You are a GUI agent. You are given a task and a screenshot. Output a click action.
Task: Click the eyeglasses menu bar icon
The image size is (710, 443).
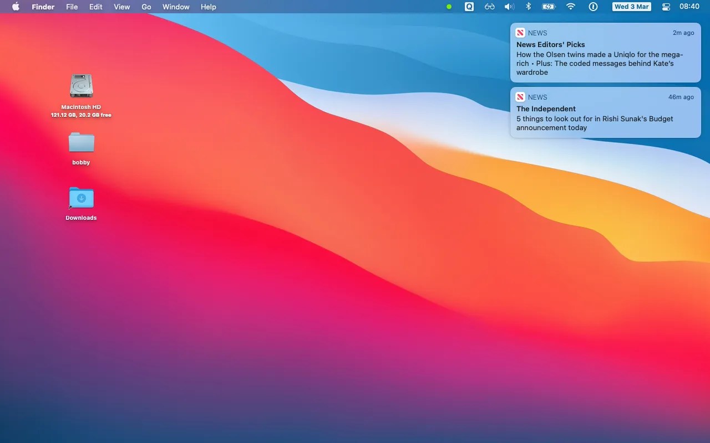[489, 7]
